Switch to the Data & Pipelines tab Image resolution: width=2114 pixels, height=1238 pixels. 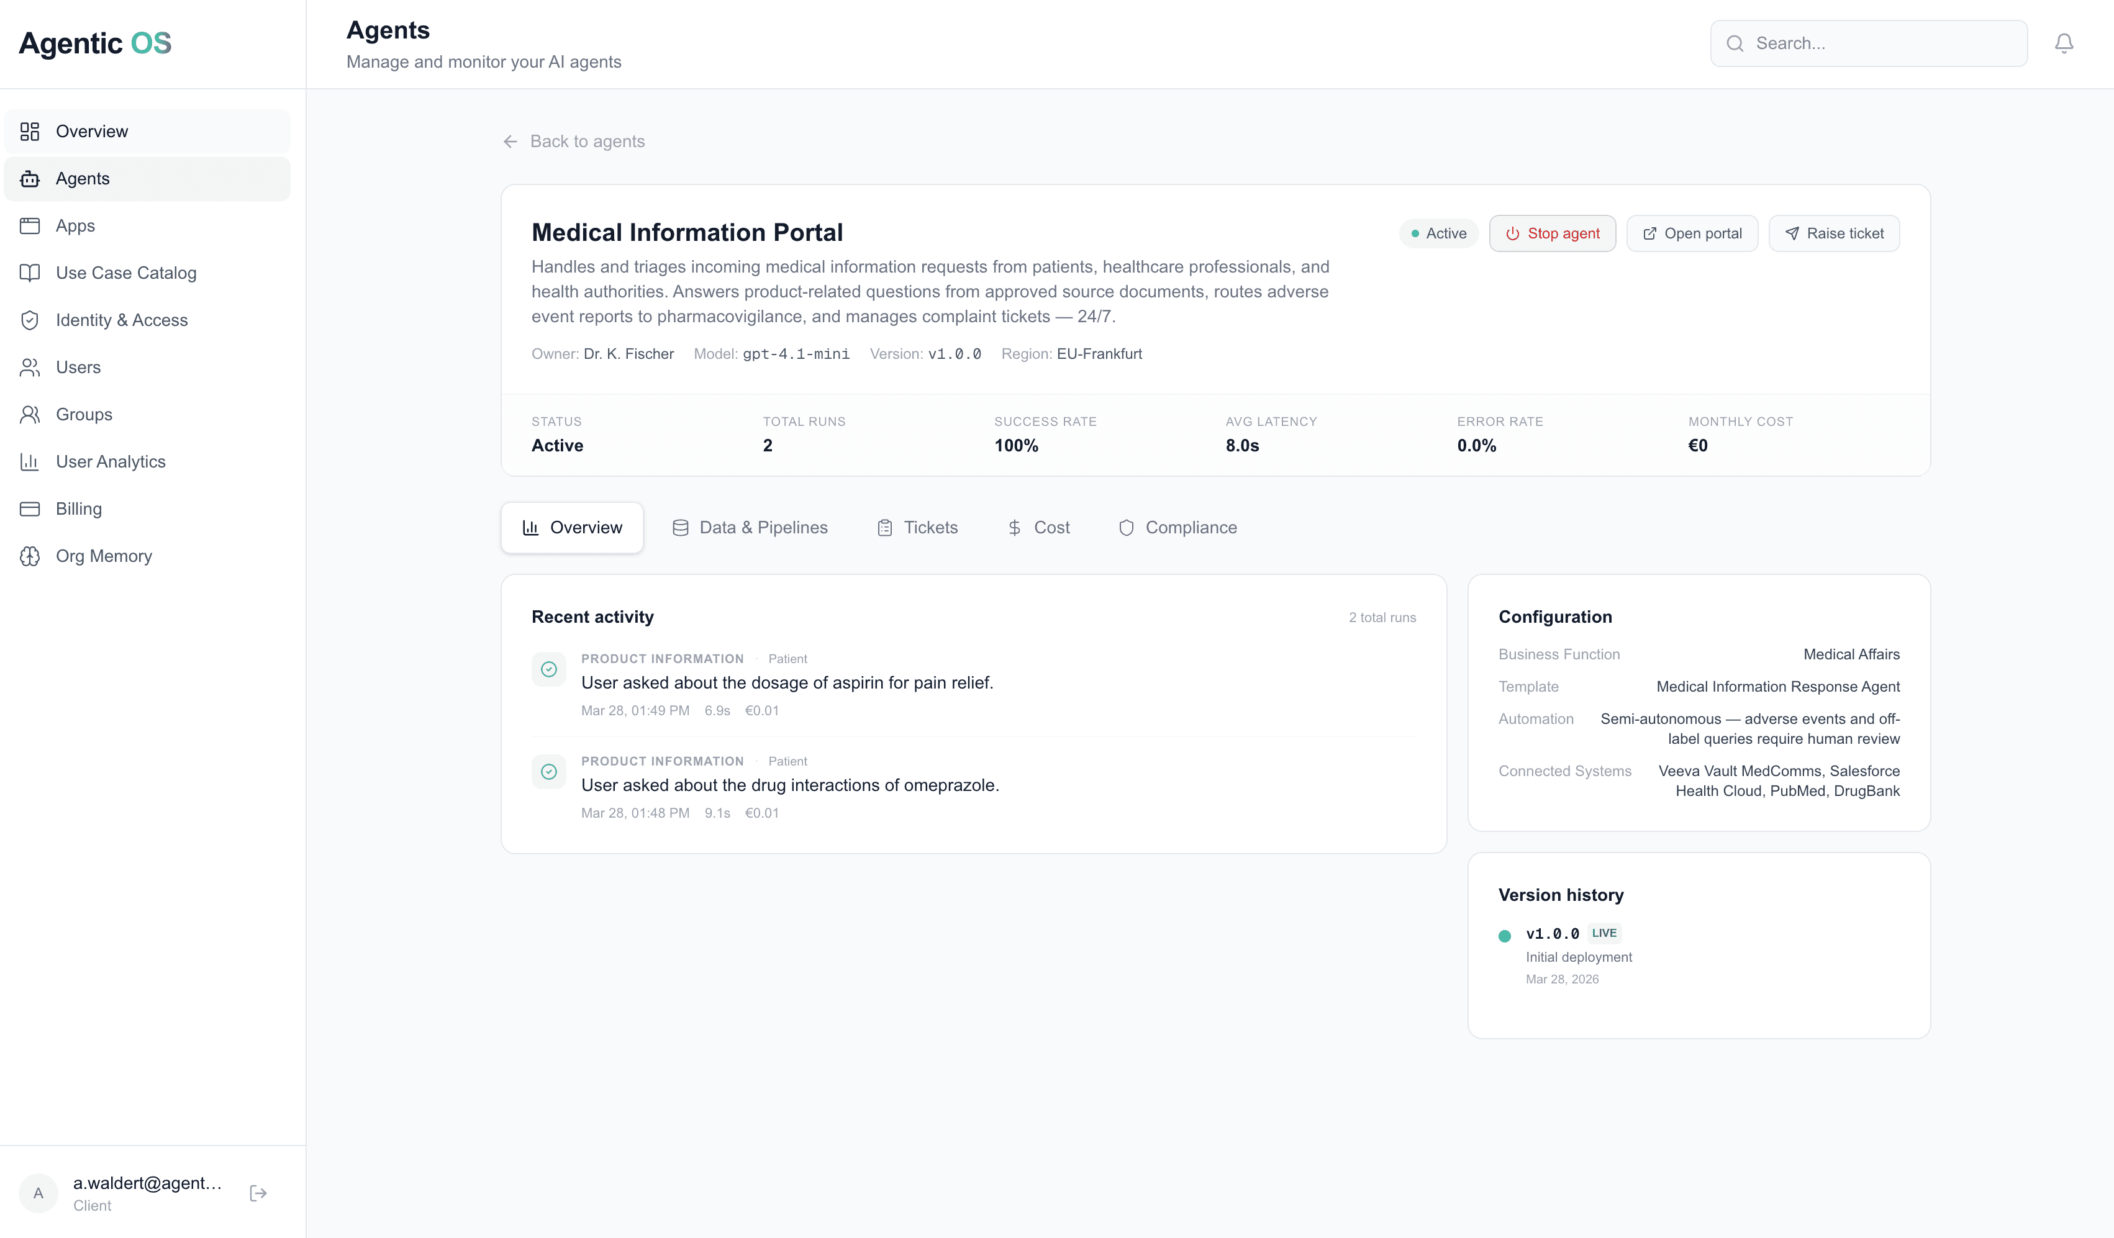tap(749, 528)
